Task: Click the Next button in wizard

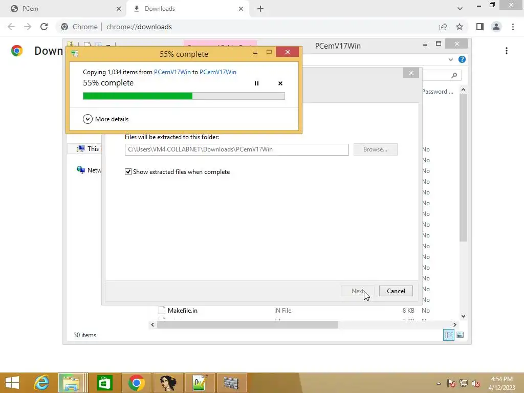Action: pos(358,291)
